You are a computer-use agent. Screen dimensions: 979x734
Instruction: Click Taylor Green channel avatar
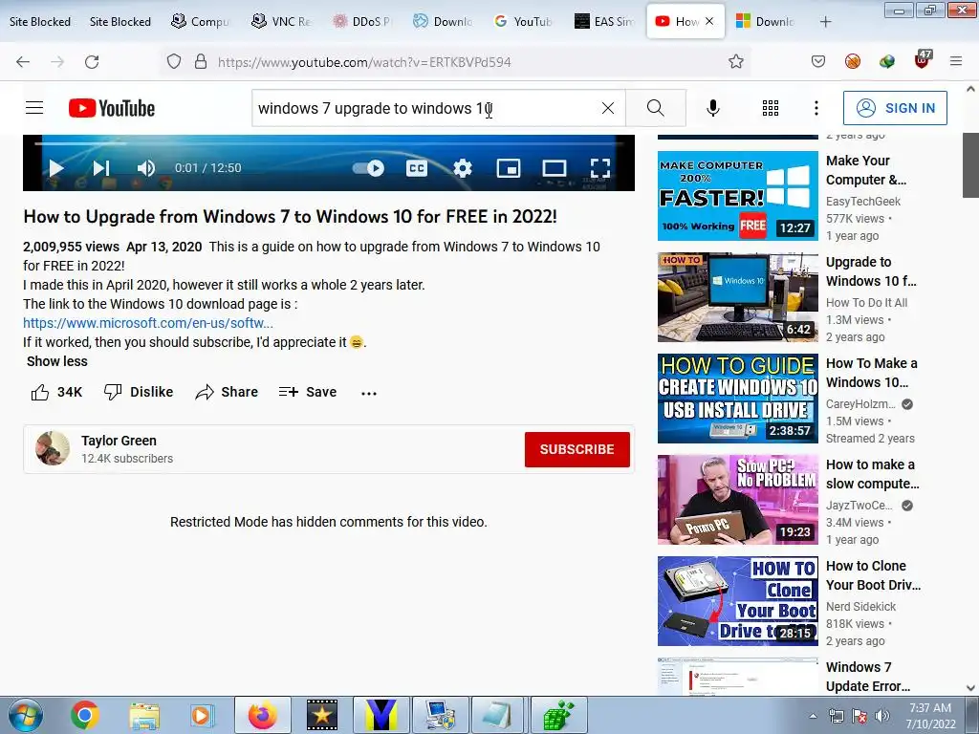point(53,448)
